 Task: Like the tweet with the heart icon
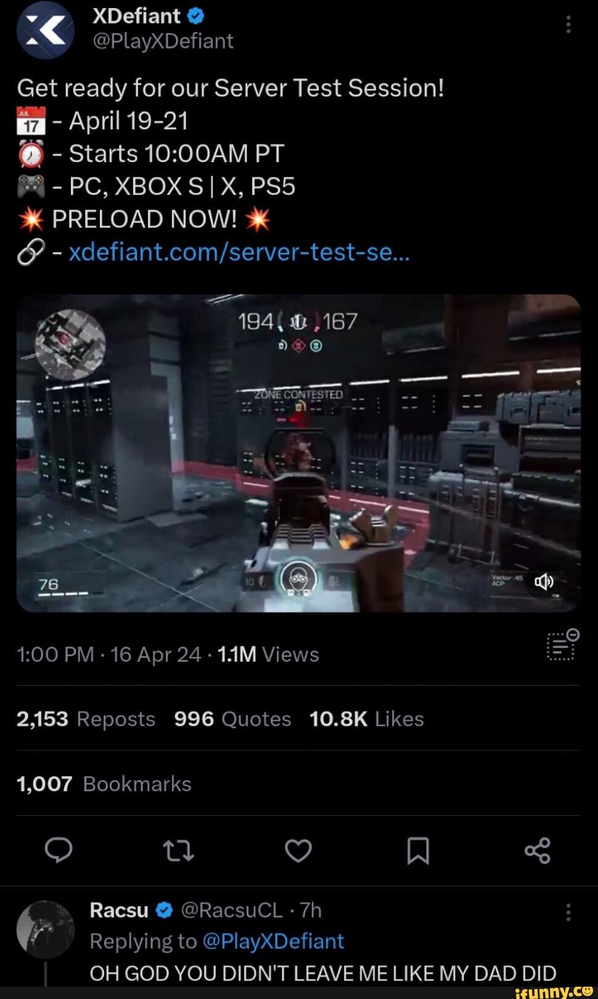(298, 851)
